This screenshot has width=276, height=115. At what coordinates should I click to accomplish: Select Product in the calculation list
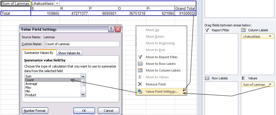point(53,95)
